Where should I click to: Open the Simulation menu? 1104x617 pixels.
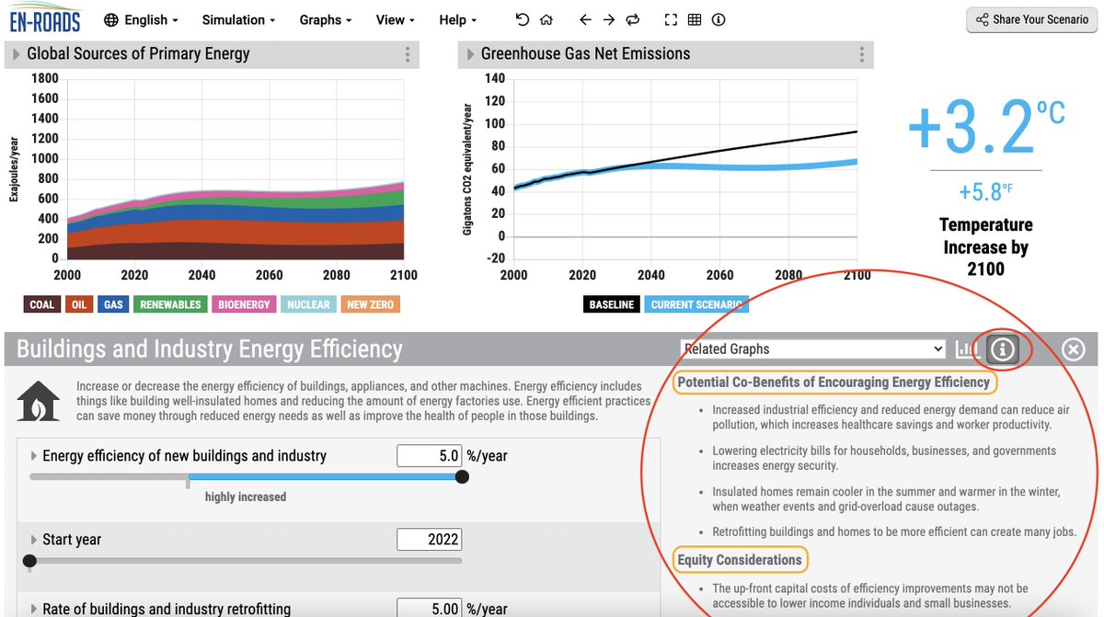click(236, 19)
